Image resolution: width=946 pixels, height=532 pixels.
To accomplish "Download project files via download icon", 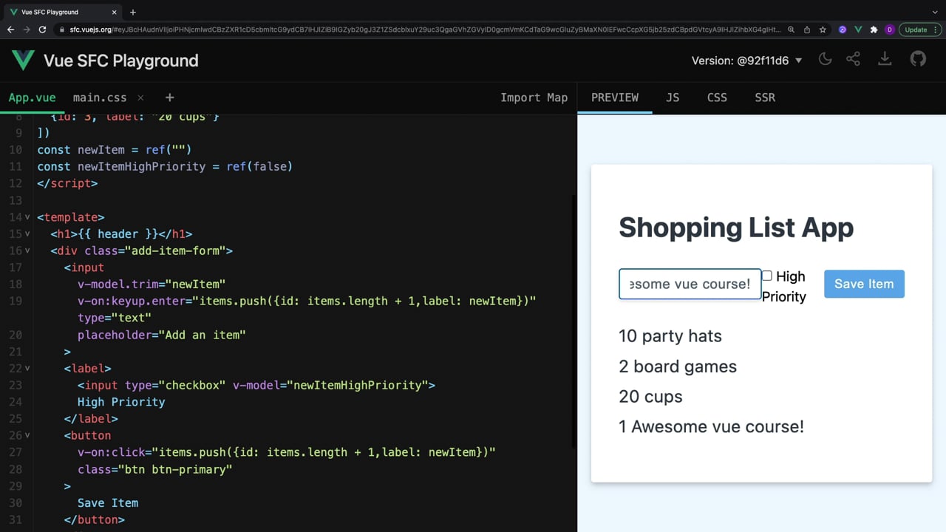I will pyautogui.click(x=884, y=60).
